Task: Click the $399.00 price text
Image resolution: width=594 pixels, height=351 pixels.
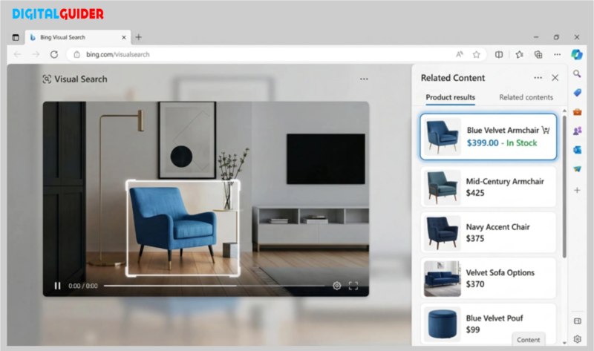Action: [x=483, y=142]
